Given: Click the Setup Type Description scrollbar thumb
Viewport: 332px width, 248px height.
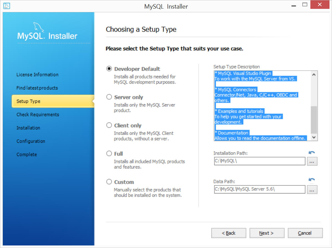Looking at the screenshot, I should [x=314, y=120].
